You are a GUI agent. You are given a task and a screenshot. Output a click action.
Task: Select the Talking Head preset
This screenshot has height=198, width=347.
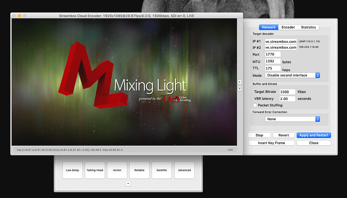click(95, 170)
